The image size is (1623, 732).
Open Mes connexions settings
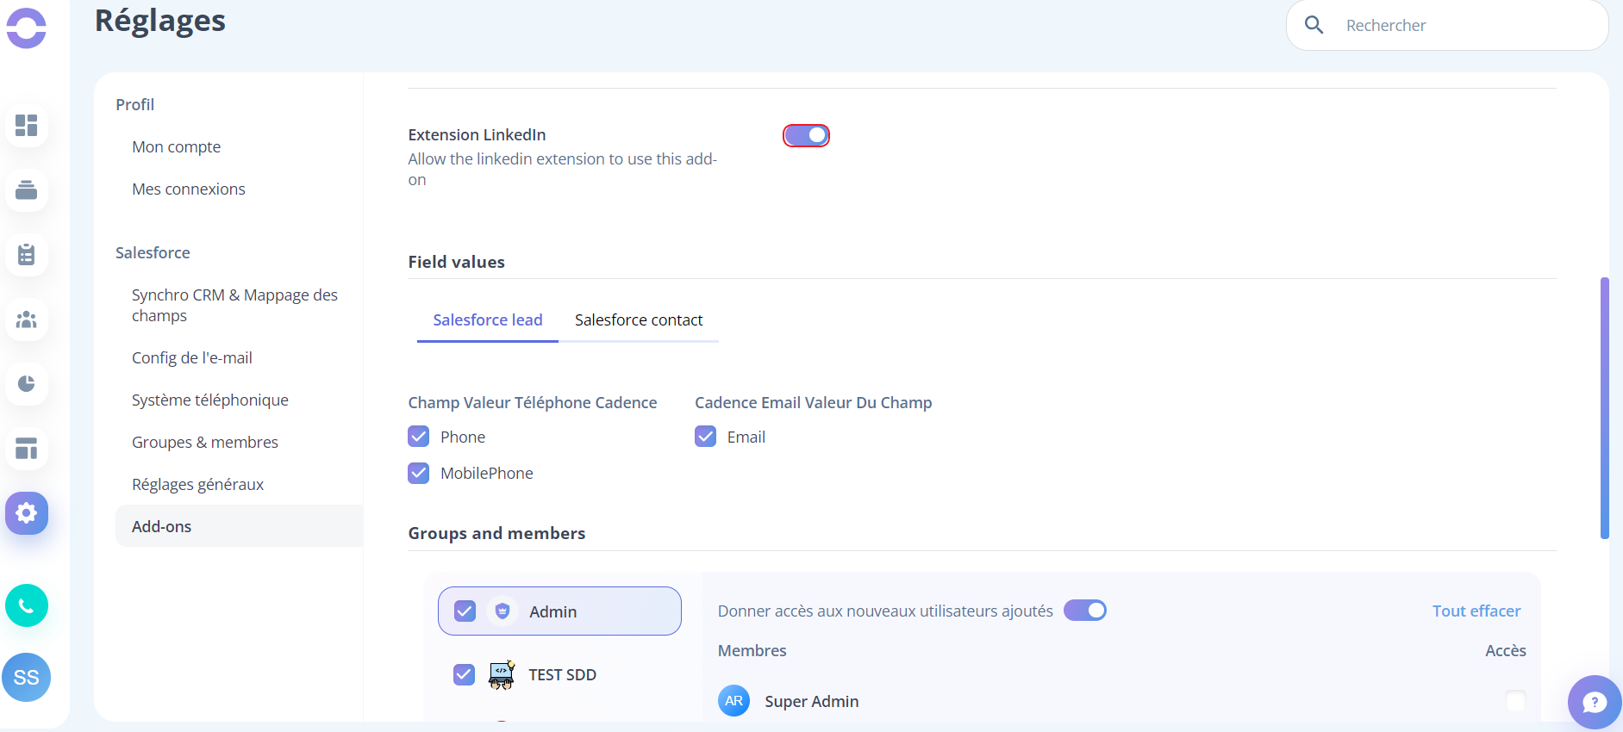pos(189,189)
